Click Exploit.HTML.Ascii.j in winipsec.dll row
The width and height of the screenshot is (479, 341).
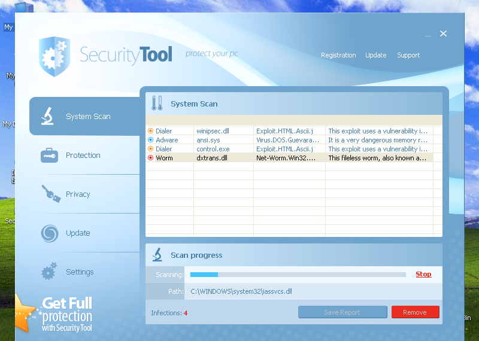point(285,131)
